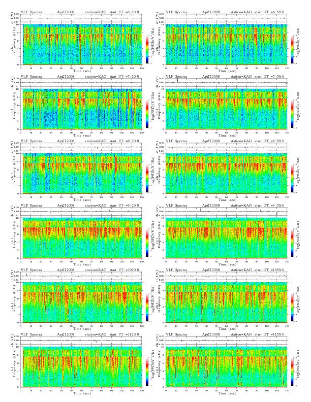Click the 'Time (sec)' label under the 6:20:0 panel
Screen dimensions: 311x402
tap(82, 71)
